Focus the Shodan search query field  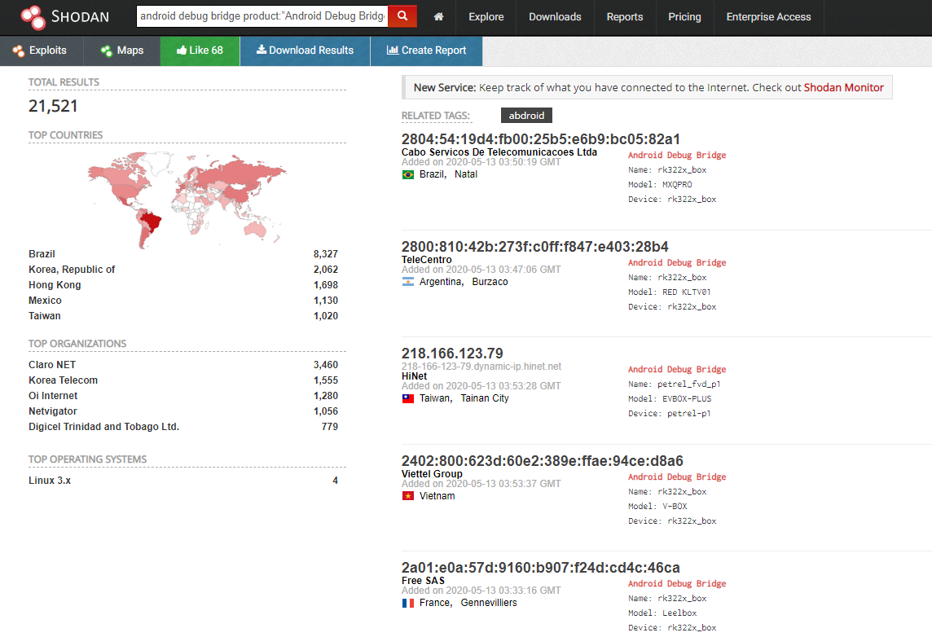(x=262, y=16)
